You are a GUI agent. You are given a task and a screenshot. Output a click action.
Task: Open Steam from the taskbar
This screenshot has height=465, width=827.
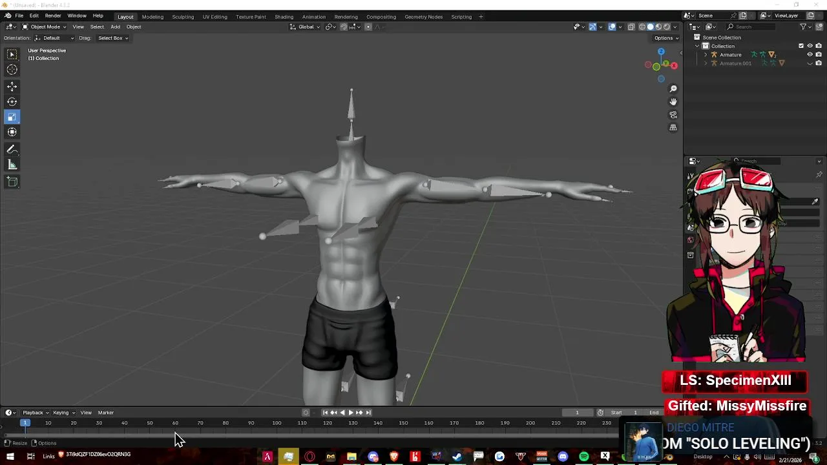[457, 457]
